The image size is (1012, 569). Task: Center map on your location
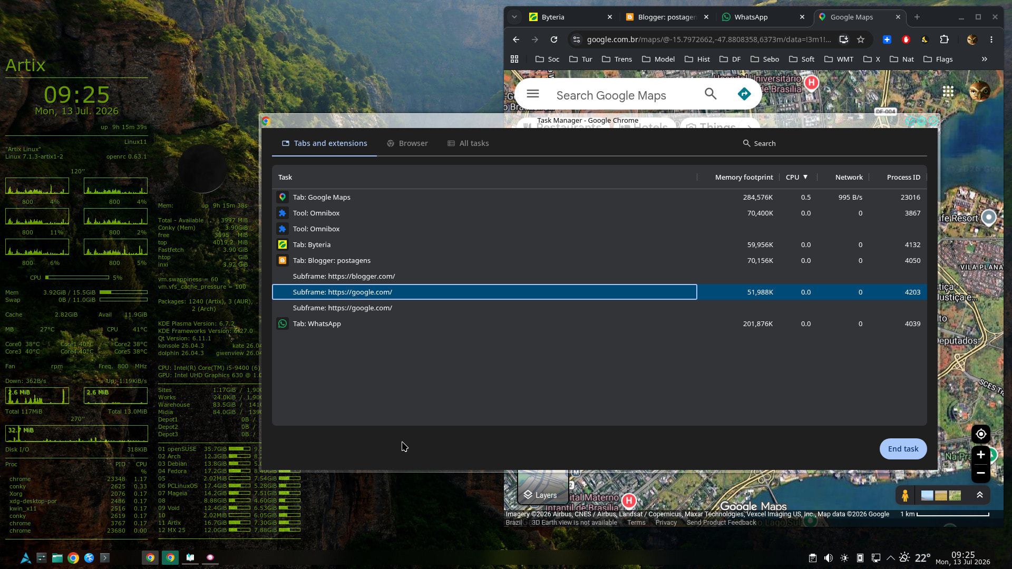point(981,434)
